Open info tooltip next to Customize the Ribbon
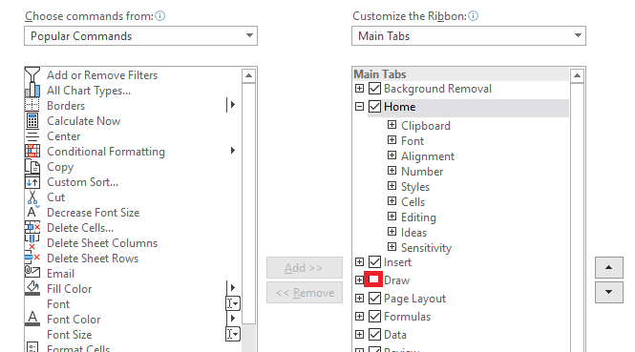635x352 pixels. tap(473, 16)
